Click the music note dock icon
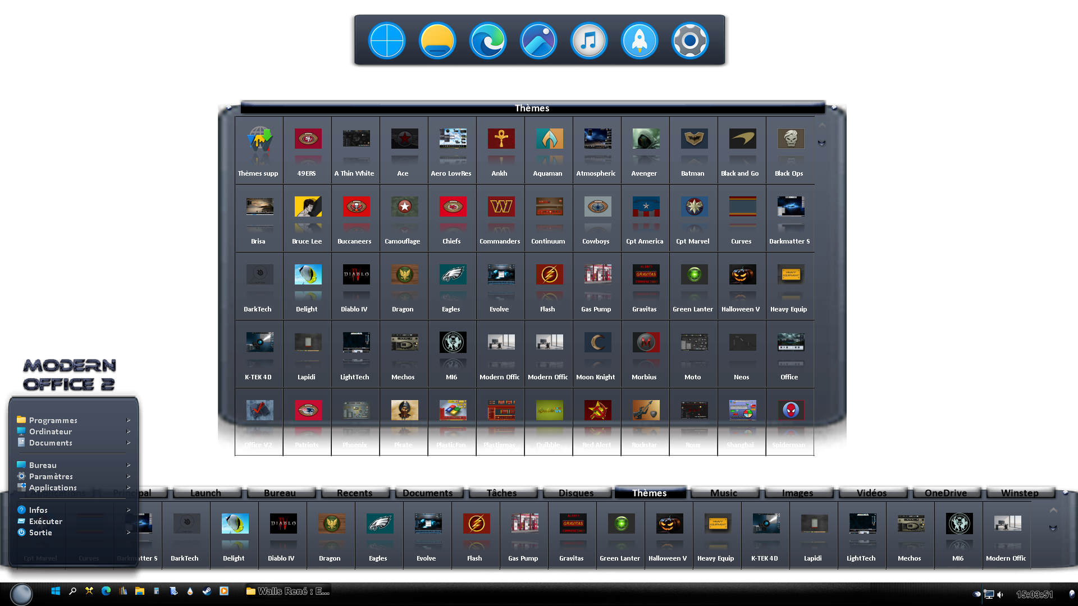 pyautogui.click(x=588, y=40)
